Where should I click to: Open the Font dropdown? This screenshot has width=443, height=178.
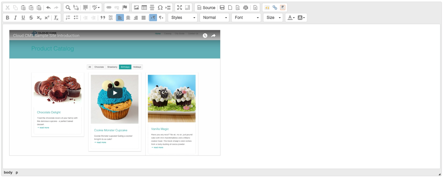click(246, 18)
